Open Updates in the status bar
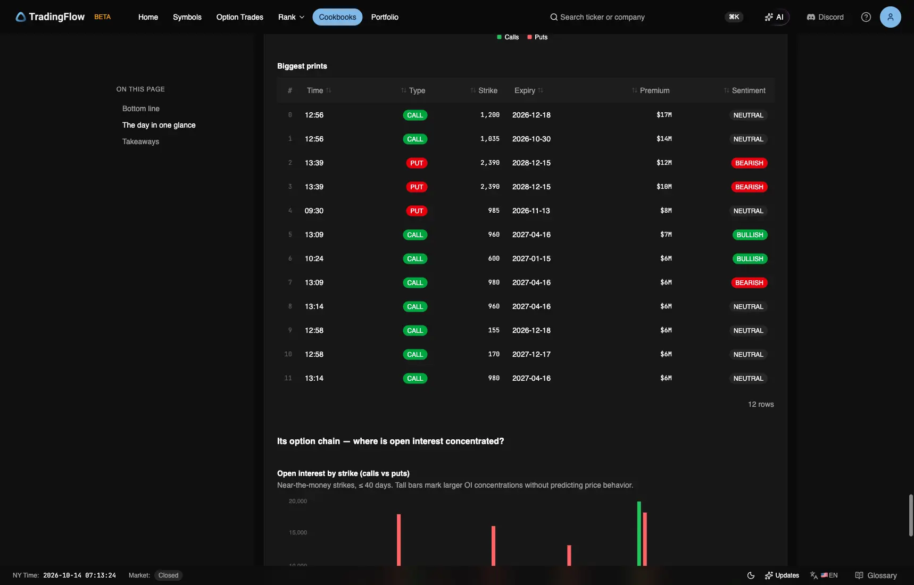The image size is (914, 585). click(782, 575)
